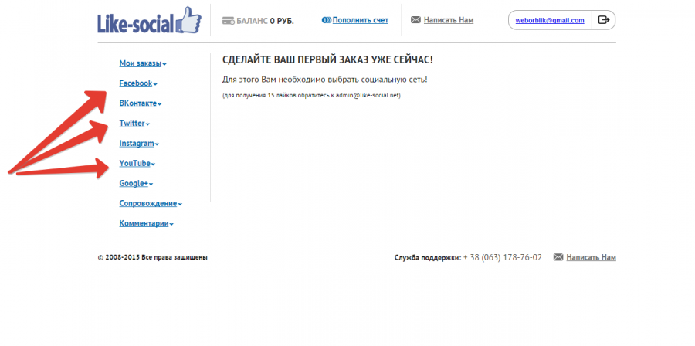Open the Мои заказы menu
Image resolution: width=695 pixels, height=346 pixels.
click(140, 63)
